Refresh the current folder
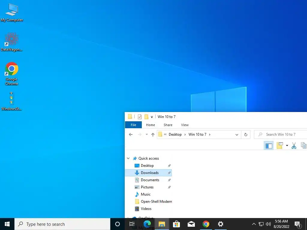 [x=246, y=134]
